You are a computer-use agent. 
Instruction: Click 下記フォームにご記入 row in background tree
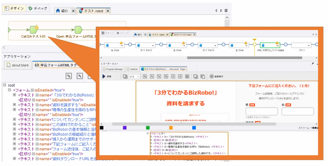coord(54,144)
